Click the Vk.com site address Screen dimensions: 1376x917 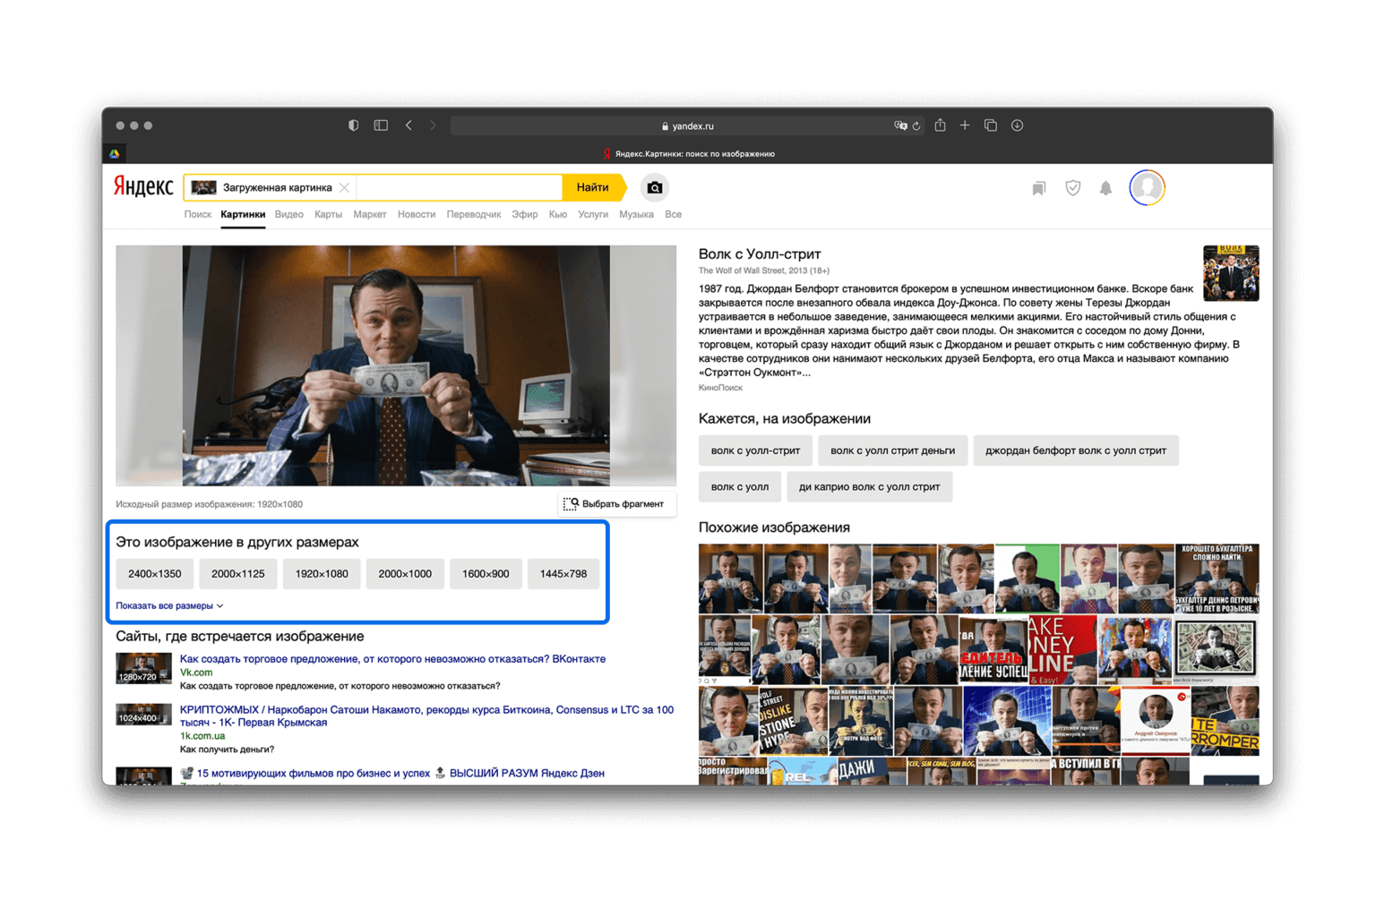tap(196, 673)
